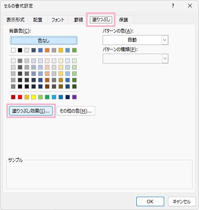The image size is (199, 210).
Task: Click the セルの書式設定 title text
Action: click(18, 6)
